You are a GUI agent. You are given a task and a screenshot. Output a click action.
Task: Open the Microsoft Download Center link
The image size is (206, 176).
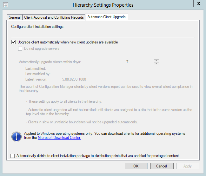coord(59,138)
